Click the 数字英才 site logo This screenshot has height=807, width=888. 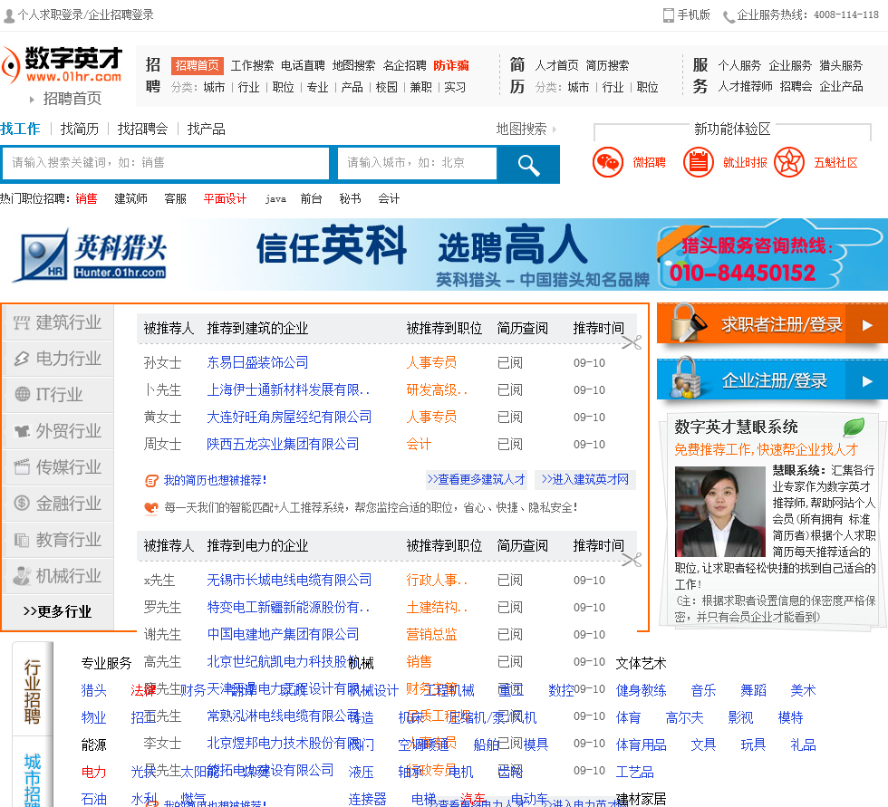point(63,65)
